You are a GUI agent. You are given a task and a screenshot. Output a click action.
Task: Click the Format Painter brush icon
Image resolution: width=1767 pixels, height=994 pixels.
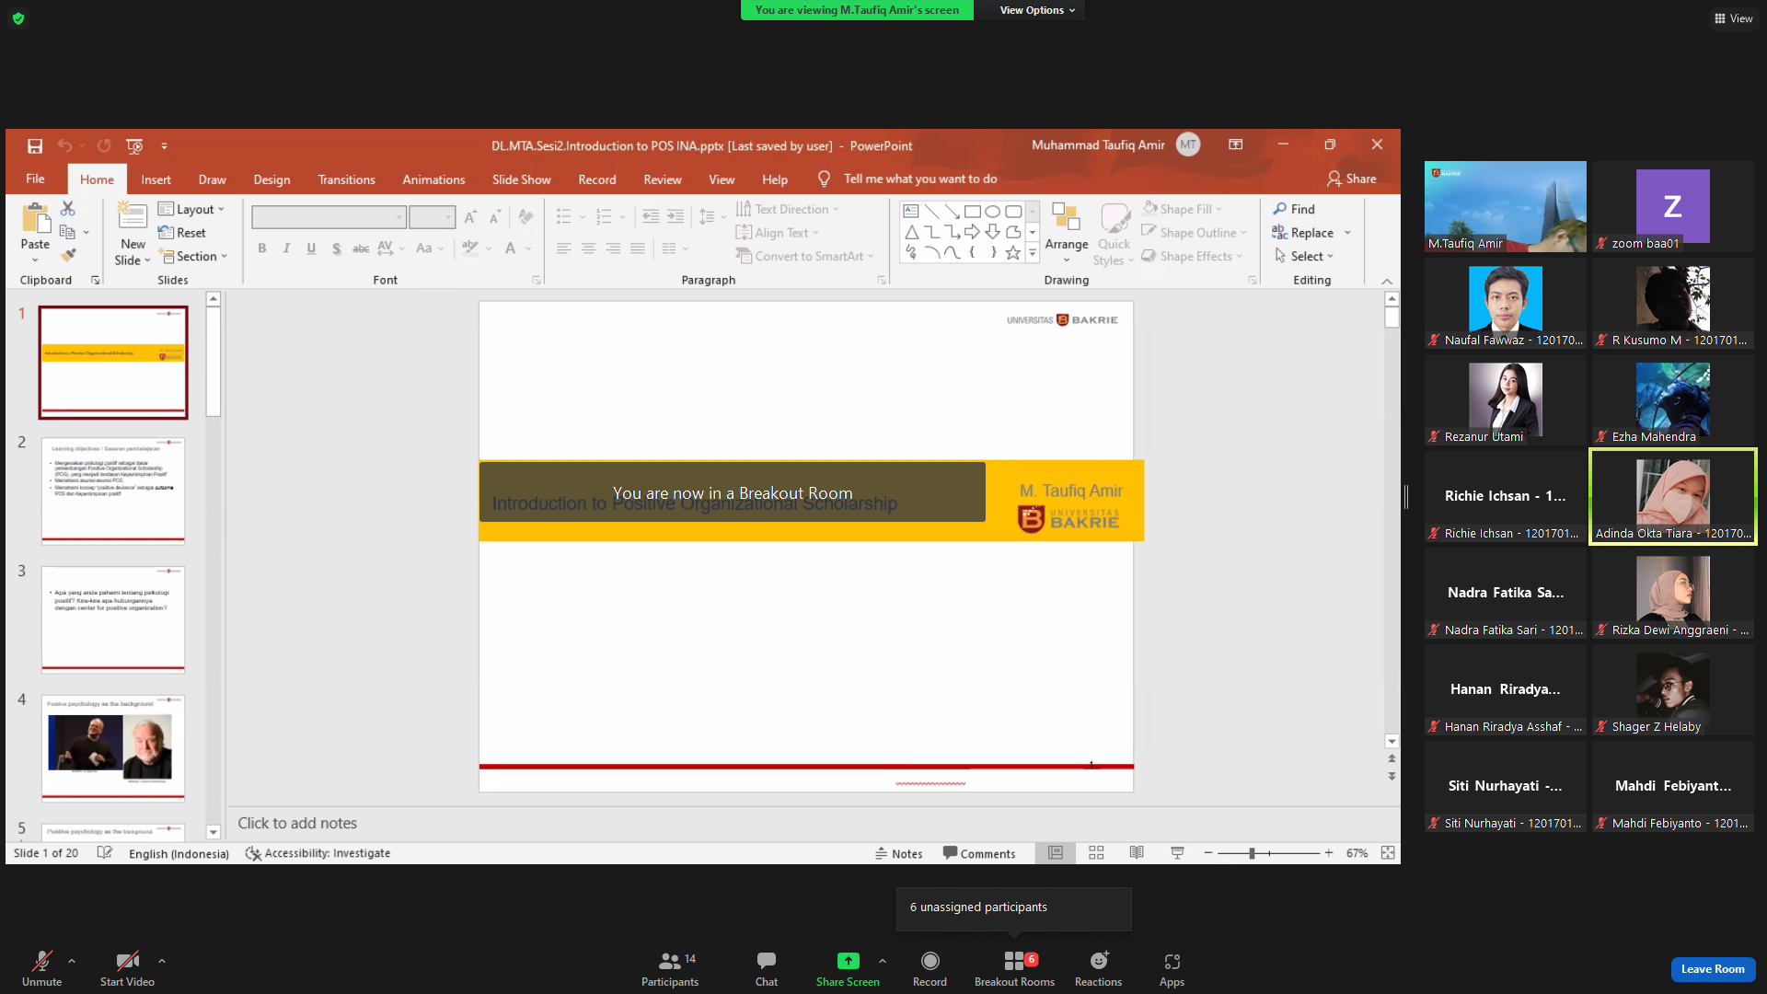tap(68, 255)
